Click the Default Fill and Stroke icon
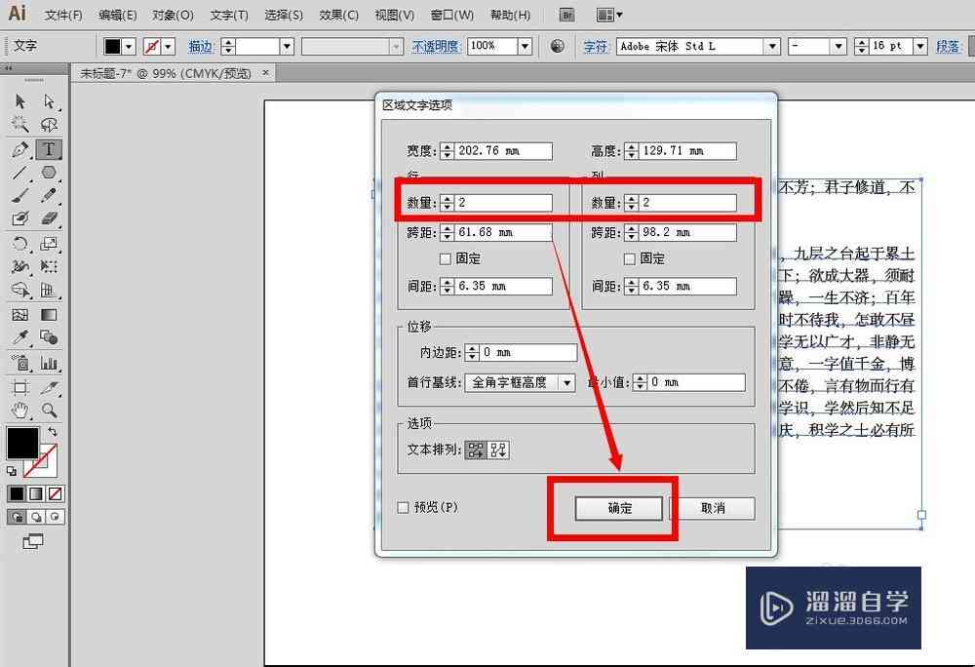Image resolution: width=975 pixels, height=667 pixels. [x=11, y=471]
